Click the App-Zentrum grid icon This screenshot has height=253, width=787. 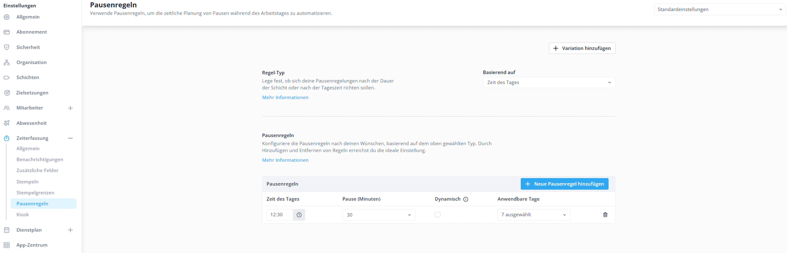point(7,245)
